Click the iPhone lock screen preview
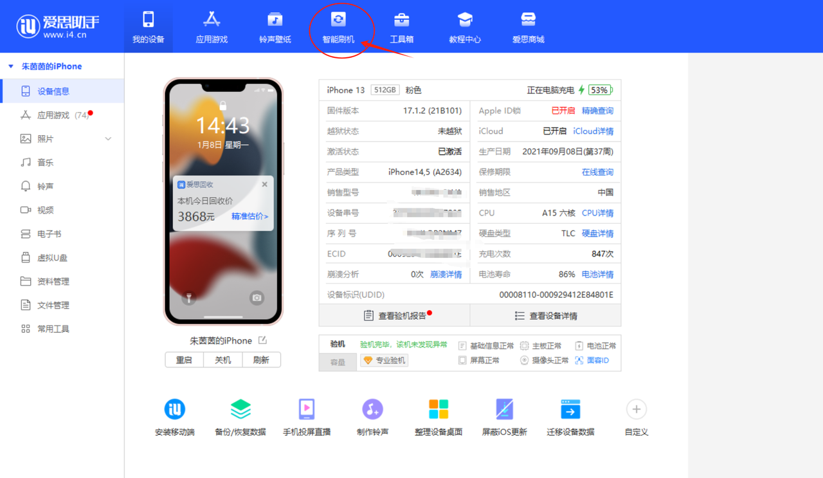The height and width of the screenshot is (478, 823). coord(223,201)
